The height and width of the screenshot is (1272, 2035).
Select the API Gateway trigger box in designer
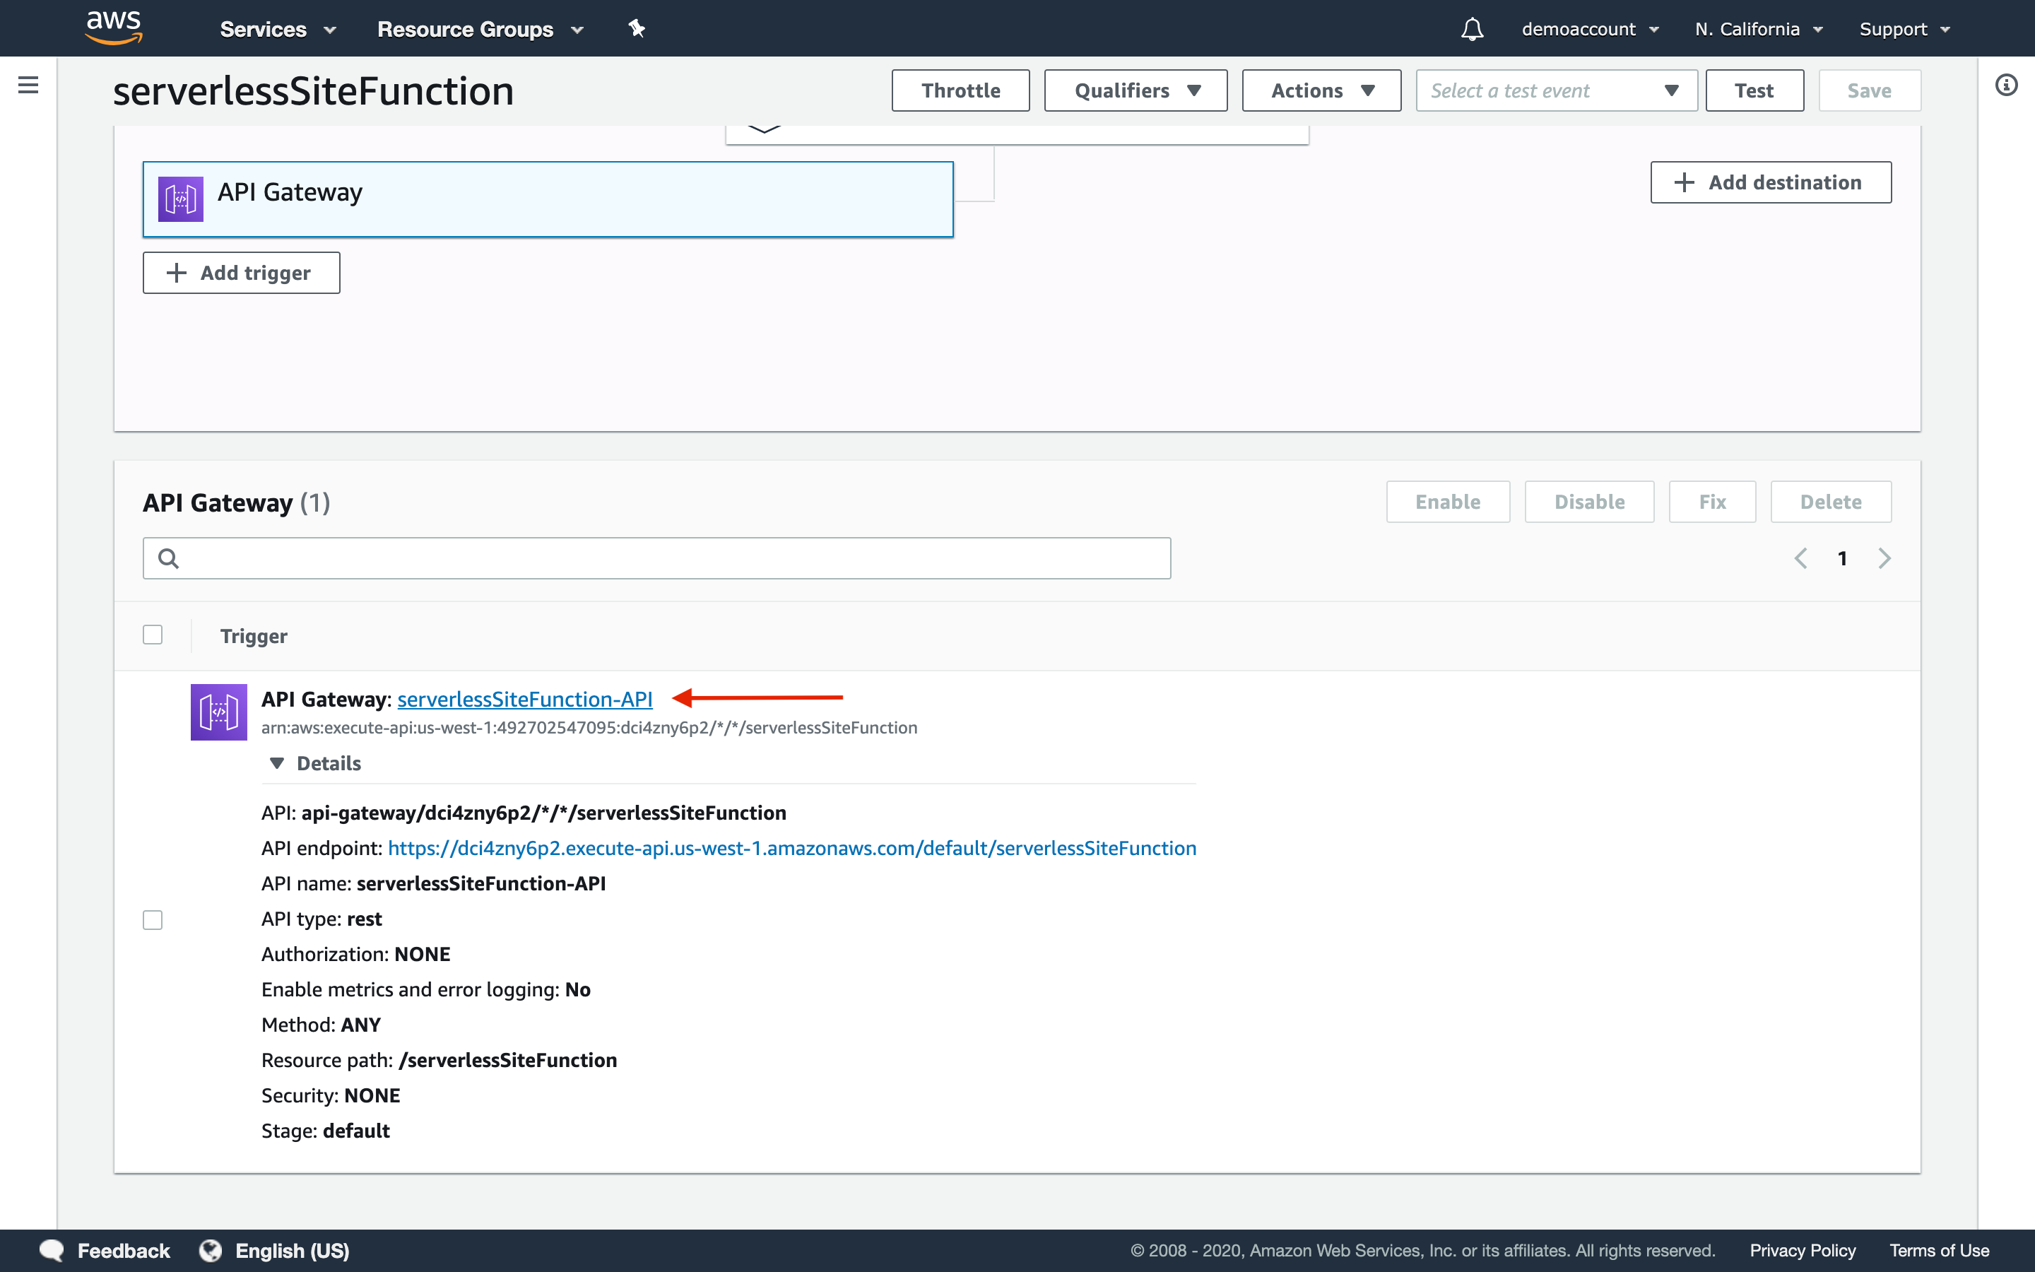coord(548,199)
